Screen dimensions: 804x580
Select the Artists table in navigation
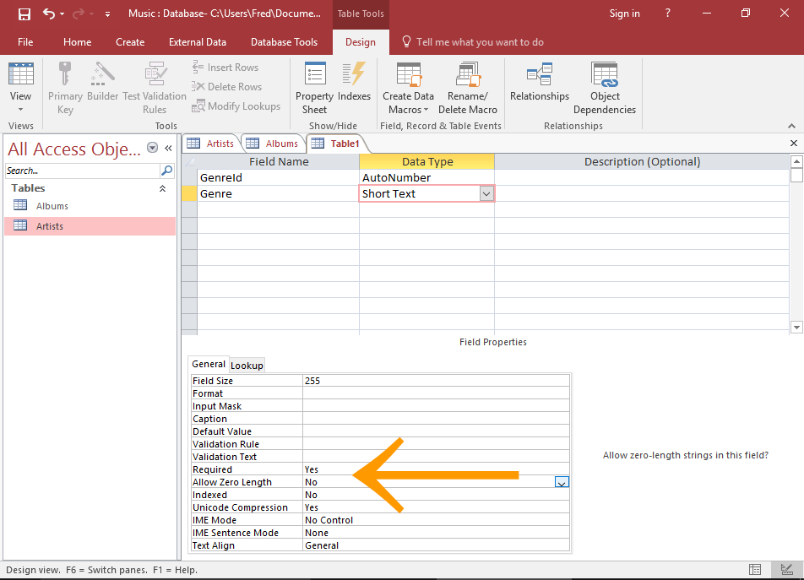point(90,226)
